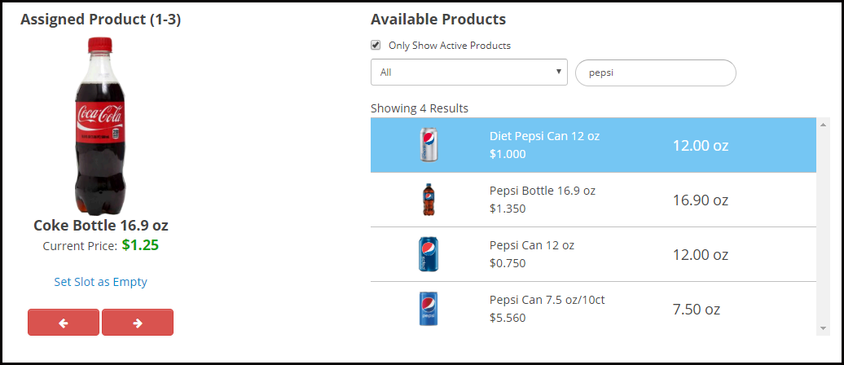Click the Pepsi Bottle 16.9 oz image
Viewport: 844px width, 365px height.
pos(429,200)
